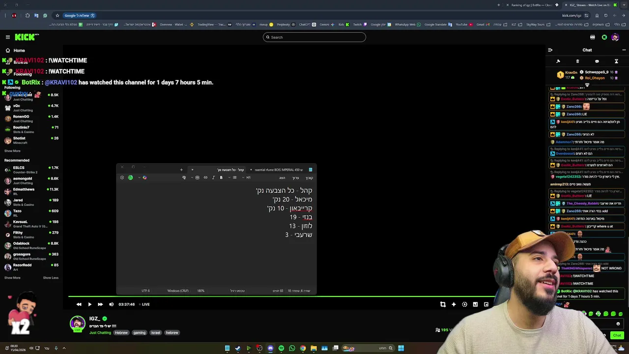Image resolution: width=629 pixels, height=354 pixels.
Task: Click the pin icon in chat header
Action: coord(558,61)
